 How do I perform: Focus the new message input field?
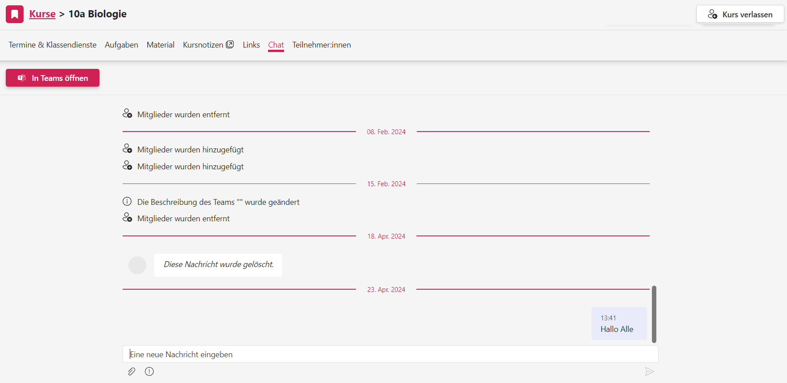point(390,354)
